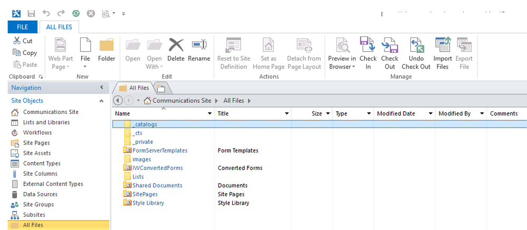Click the Delete button

[x=176, y=50]
